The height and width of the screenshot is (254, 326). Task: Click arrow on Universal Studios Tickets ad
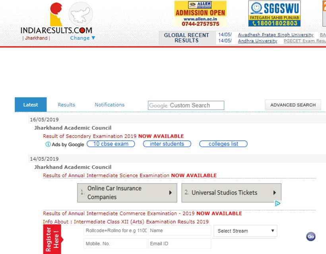coord(275,193)
